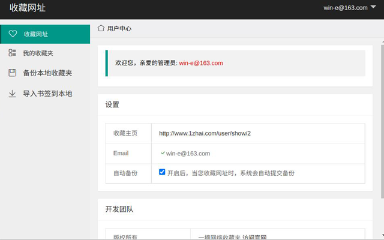Disable the 自动备份 checkbox
384x240 pixels.
click(x=162, y=172)
